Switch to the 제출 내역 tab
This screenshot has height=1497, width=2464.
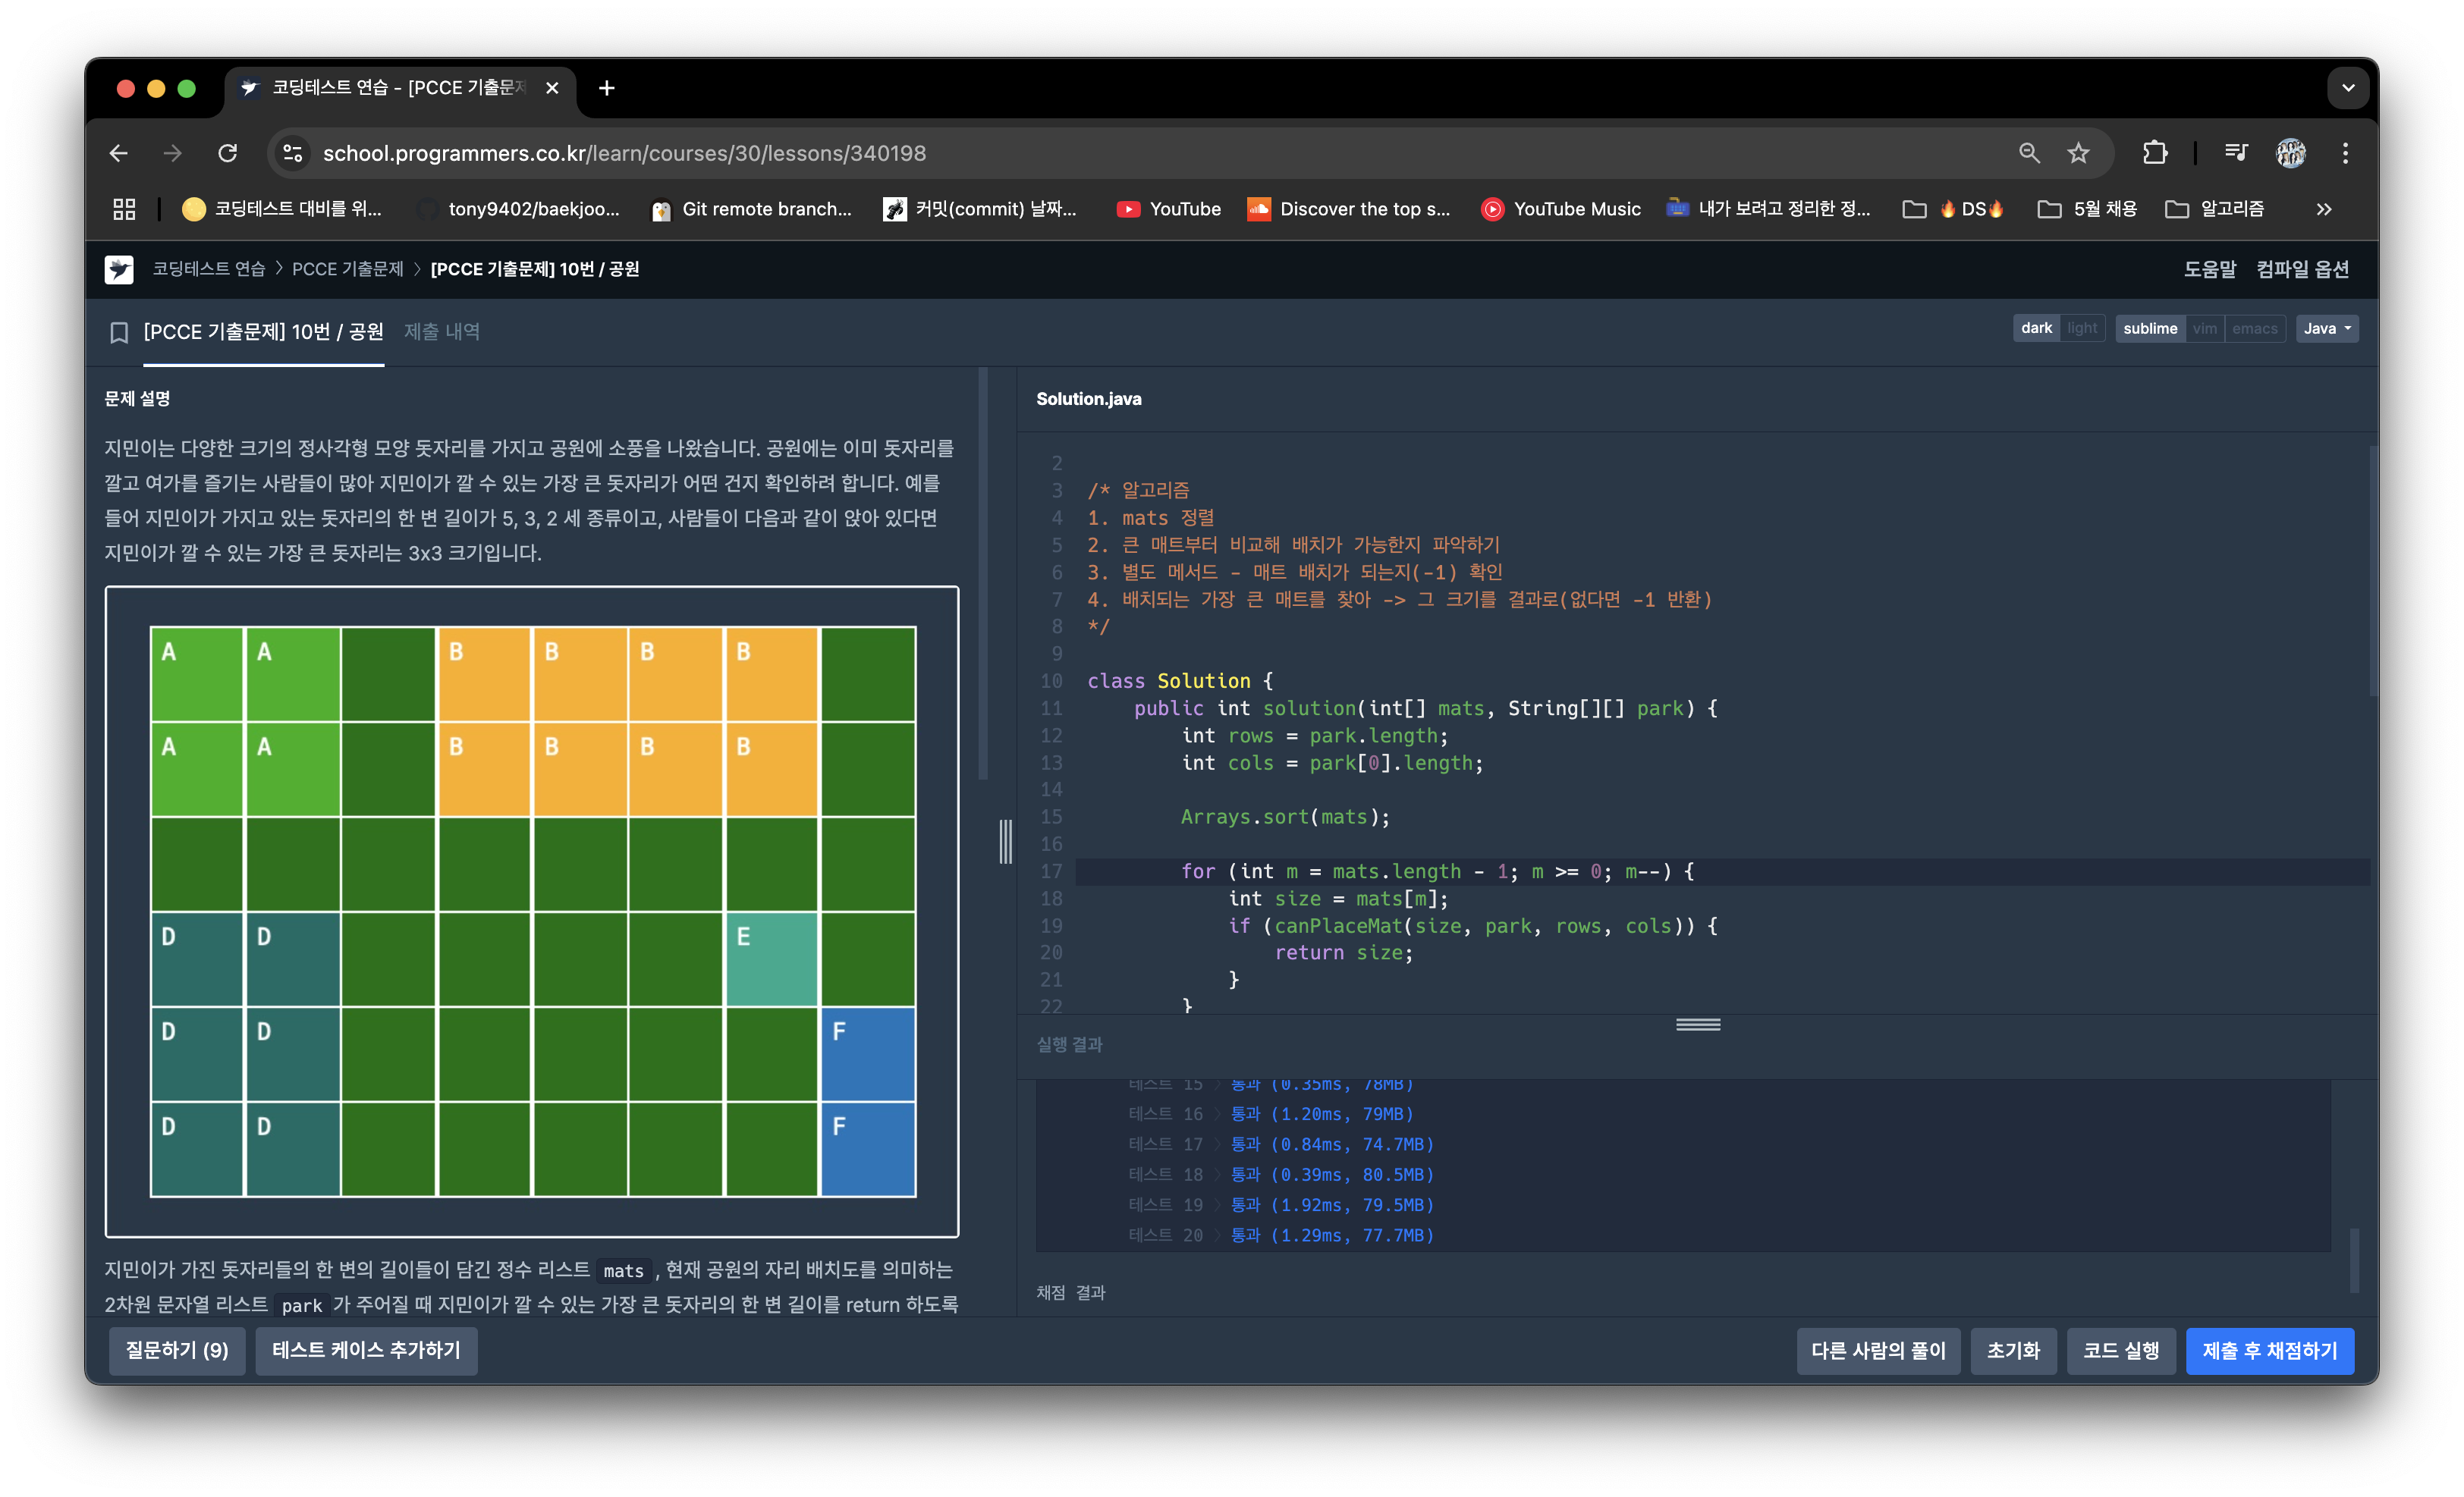[x=441, y=331]
